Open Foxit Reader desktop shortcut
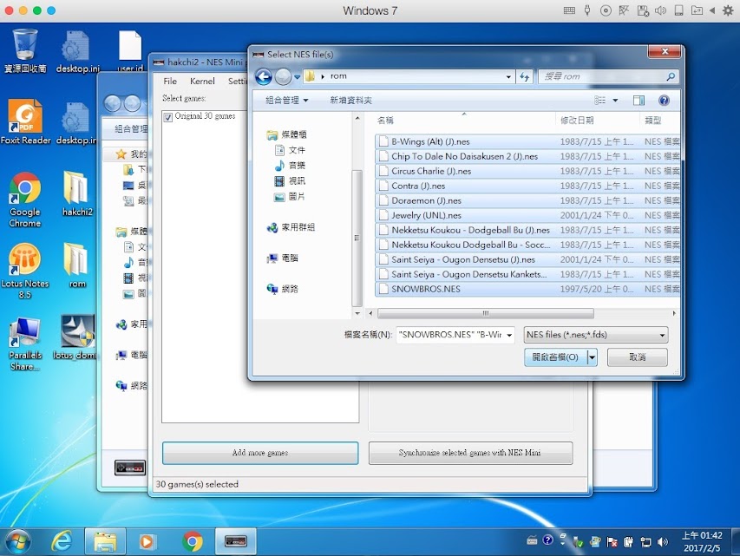This screenshot has width=740, height=556. 25,121
